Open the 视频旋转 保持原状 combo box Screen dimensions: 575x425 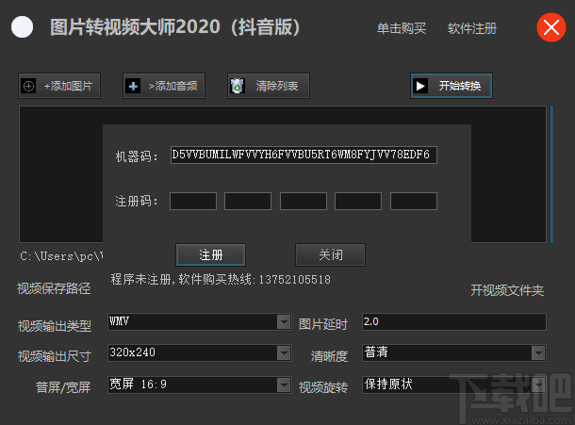tap(454, 384)
